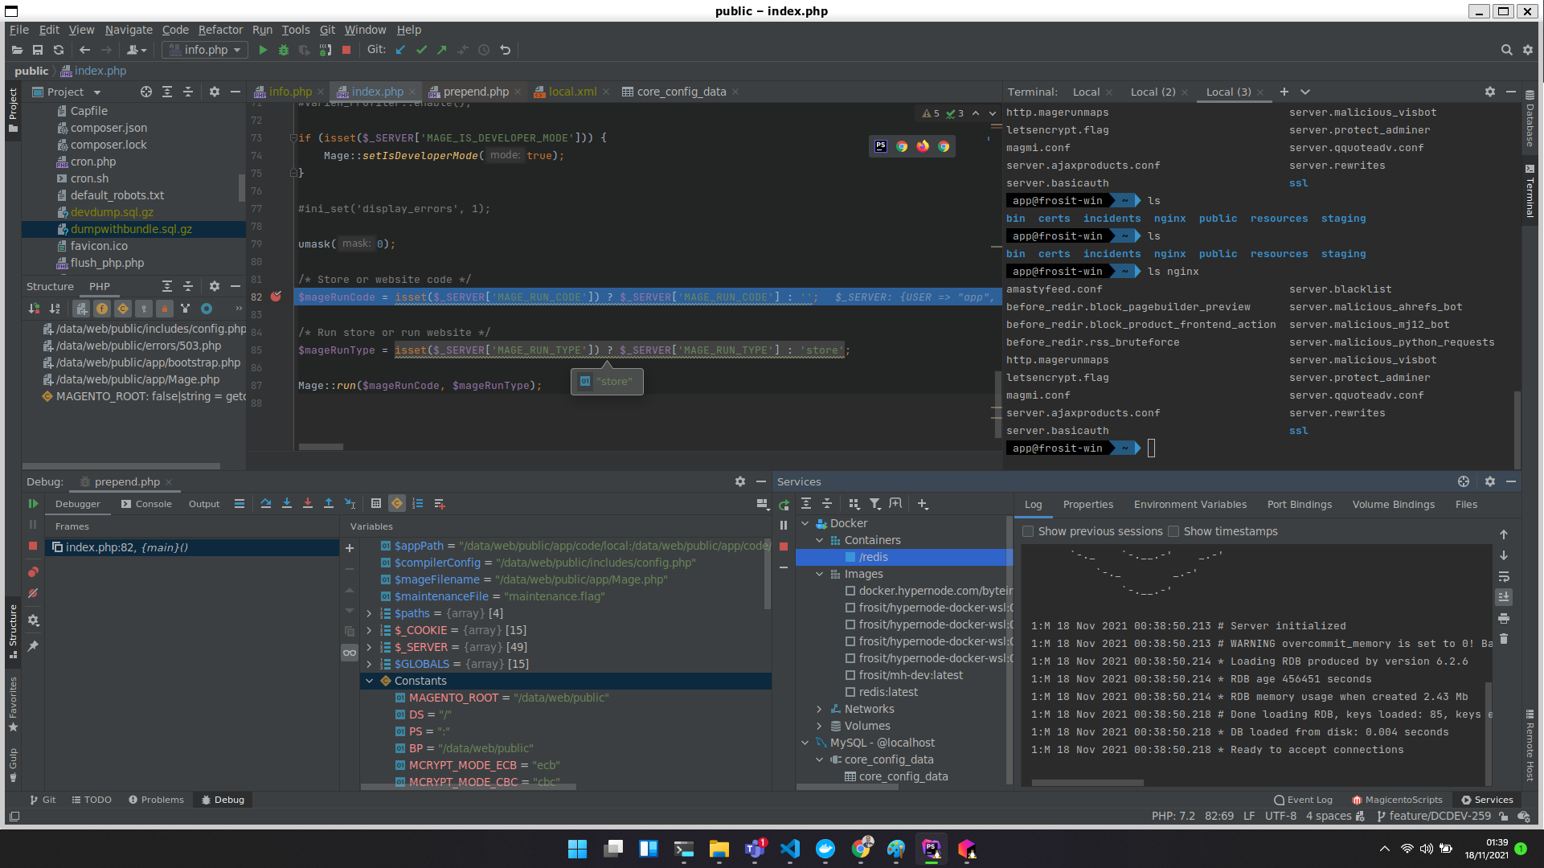Select dumpwithbundle.sql.gz in project tree

point(131,229)
